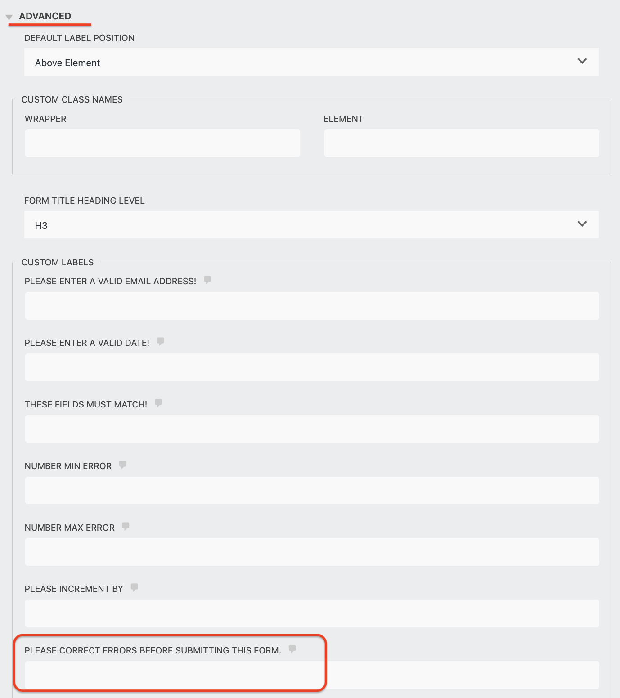This screenshot has height=698, width=620.
Task: Click the tooltip icon beside valid date label
Action: (x=160, y=342)
